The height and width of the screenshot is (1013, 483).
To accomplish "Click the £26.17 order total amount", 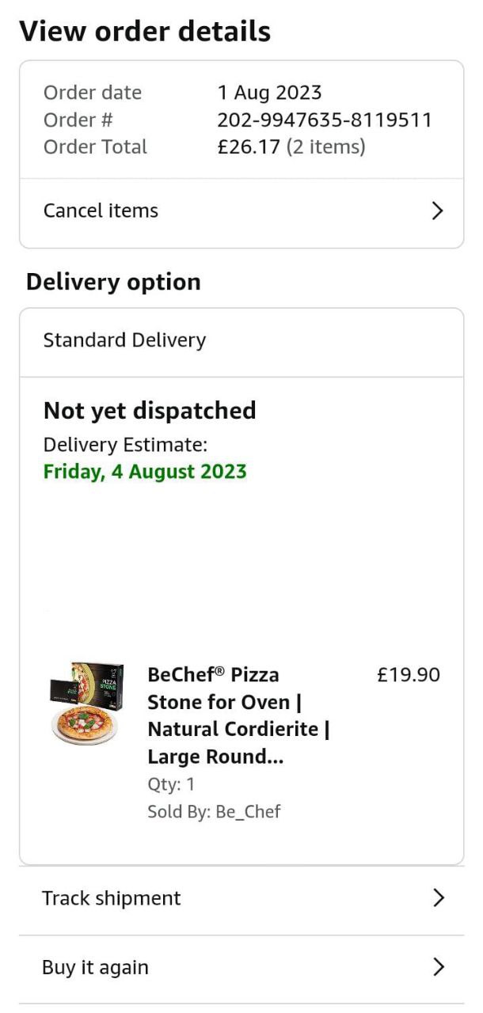I will point(249,146).
